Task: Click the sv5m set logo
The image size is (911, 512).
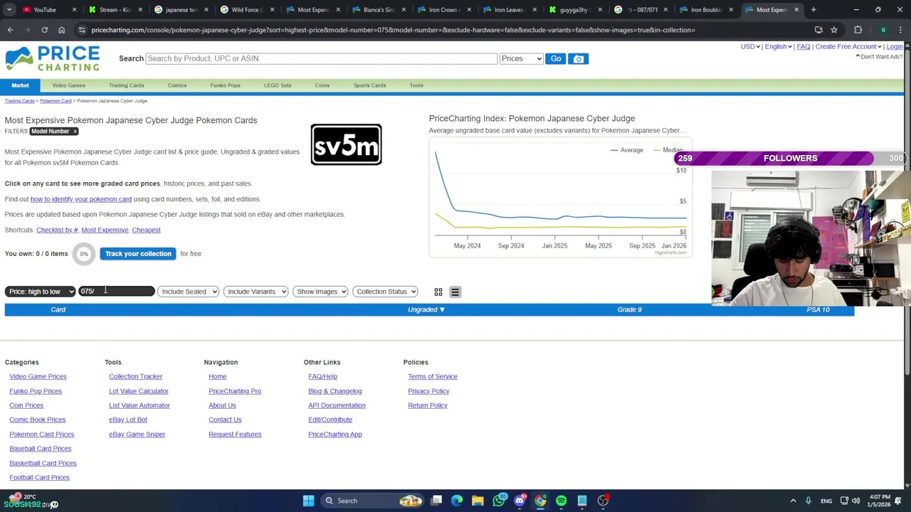Action: (x=346, y=144)
